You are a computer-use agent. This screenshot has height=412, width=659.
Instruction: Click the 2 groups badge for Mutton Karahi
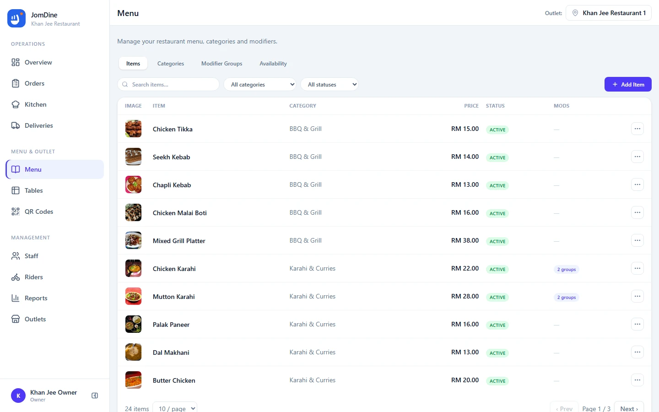567,298
